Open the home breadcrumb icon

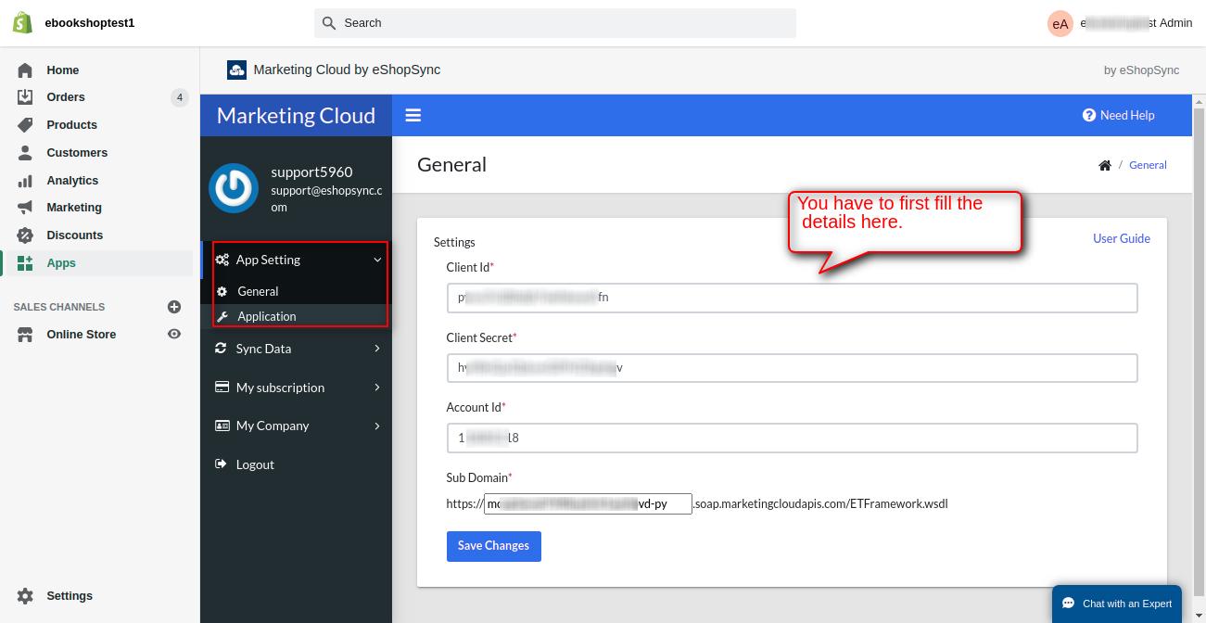point(1105,165)
